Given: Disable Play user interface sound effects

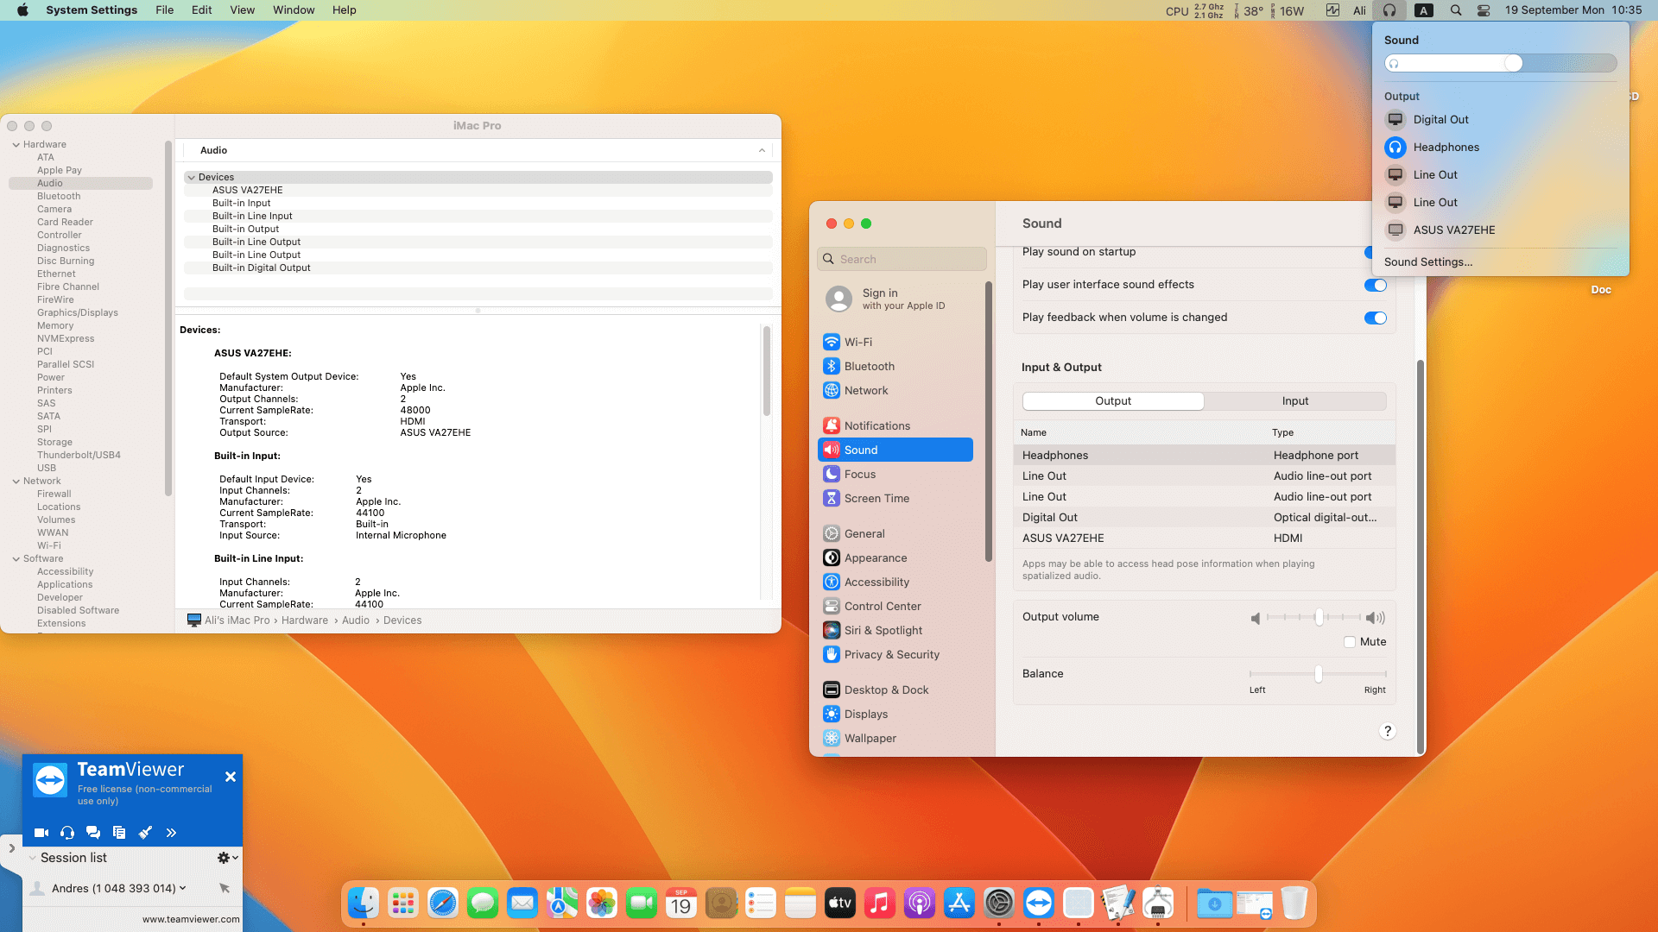Looking at the screenshot, I should click(1375, 286).
